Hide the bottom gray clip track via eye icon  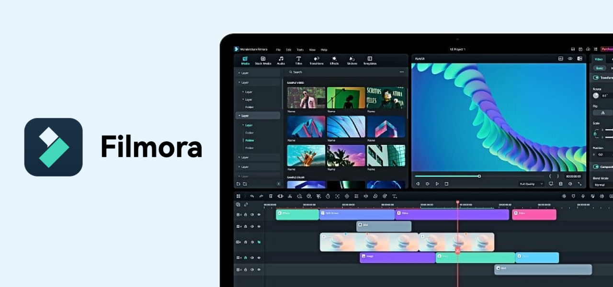pos(259,270)
